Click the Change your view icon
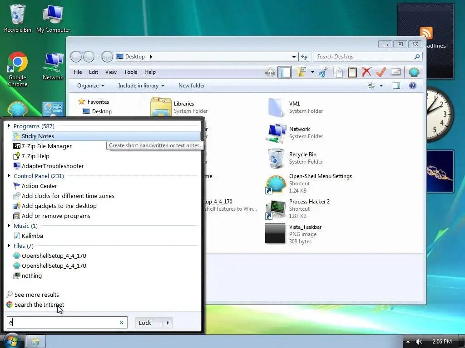The image size is (465, 348). pos(371,86)
